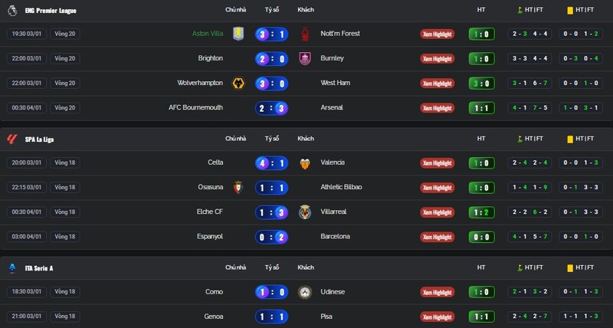Watch highlights for Aston Villa vs Nott'm Forest
The height and width of the screenshot is (328, 613).
click(437, 34)
